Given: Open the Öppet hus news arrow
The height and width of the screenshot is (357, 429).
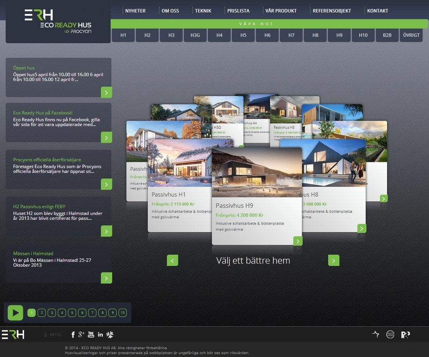Looking at the screenshot, I should click(x=106, y=93).
